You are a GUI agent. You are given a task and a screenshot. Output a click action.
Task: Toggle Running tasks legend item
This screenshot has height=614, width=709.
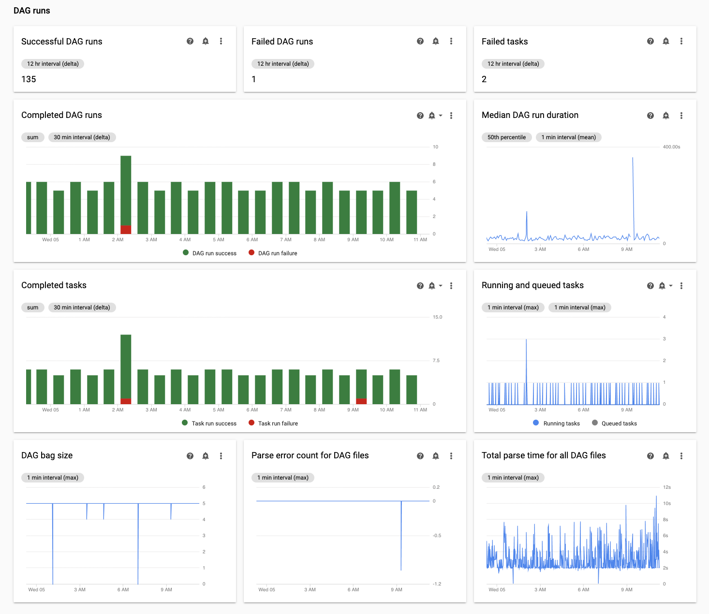[x=556, y=423]
